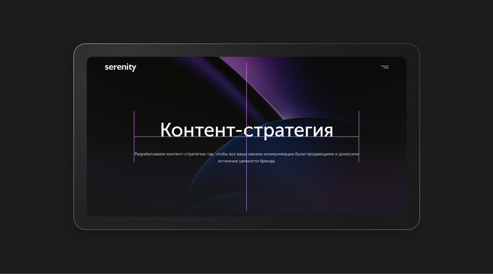
Task: Click the tablet frame top bezel
Action: click(x=246, y=50)
